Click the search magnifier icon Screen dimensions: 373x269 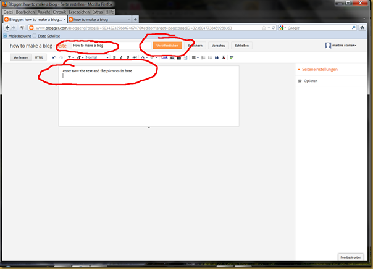click(354, 28)
